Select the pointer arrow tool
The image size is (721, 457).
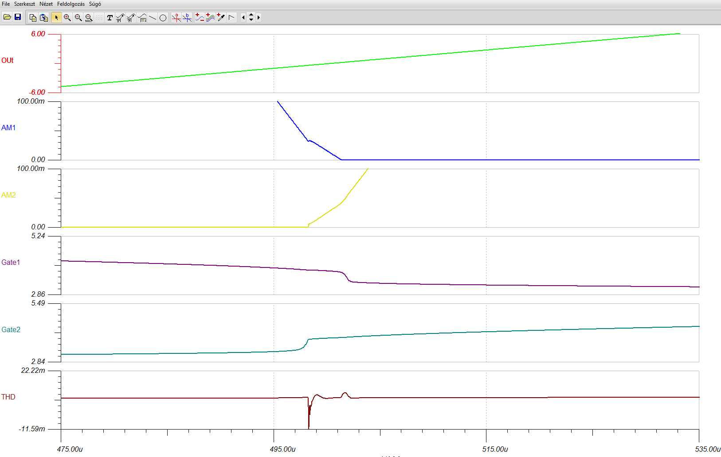click(x=56, y=17)
